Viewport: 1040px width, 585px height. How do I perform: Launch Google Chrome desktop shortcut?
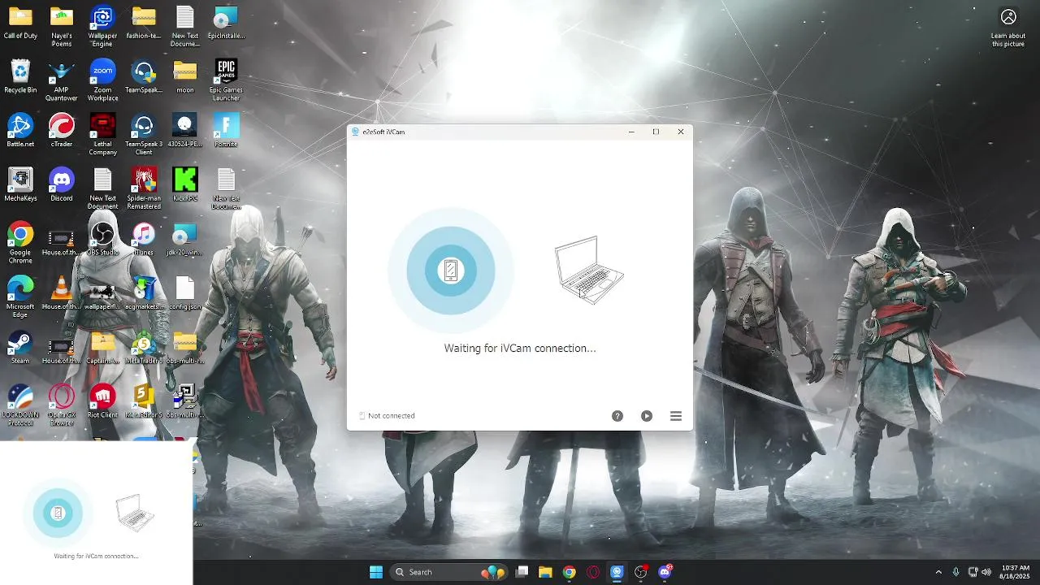point(20,242)
